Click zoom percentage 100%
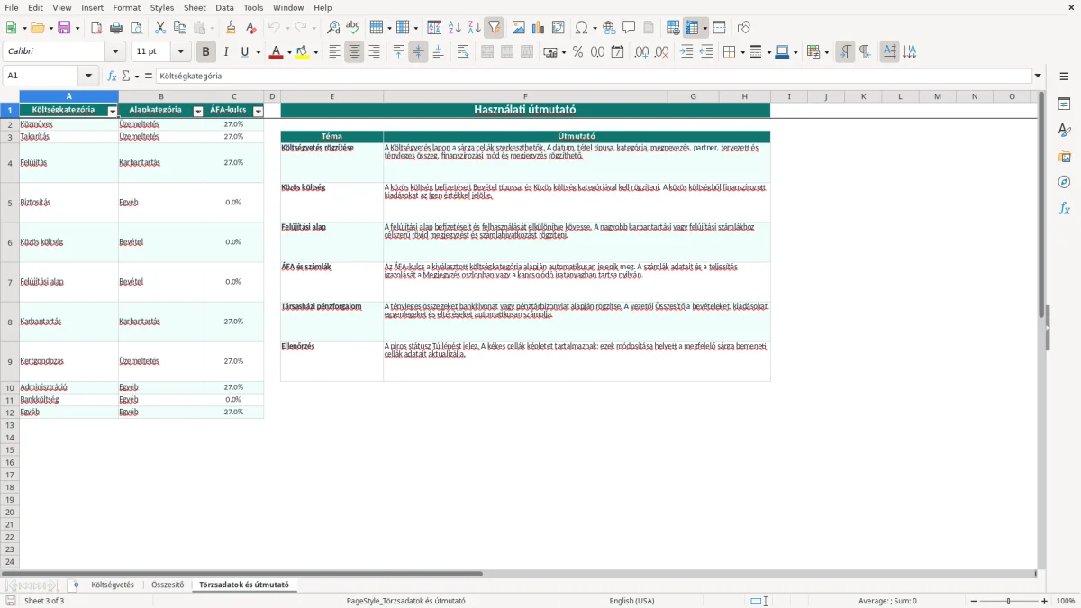The height and width of the screenshot is (608, 1081). 1066,601
